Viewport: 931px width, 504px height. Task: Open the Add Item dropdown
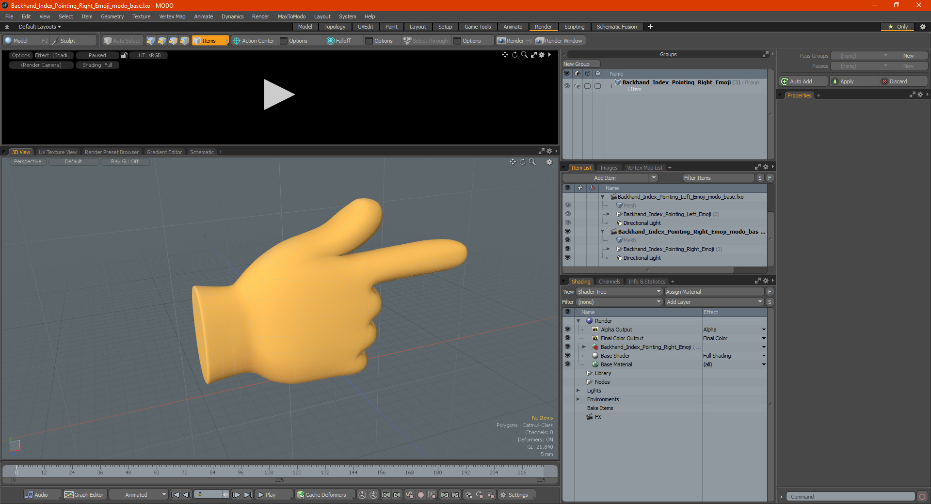tap(654, 178)
